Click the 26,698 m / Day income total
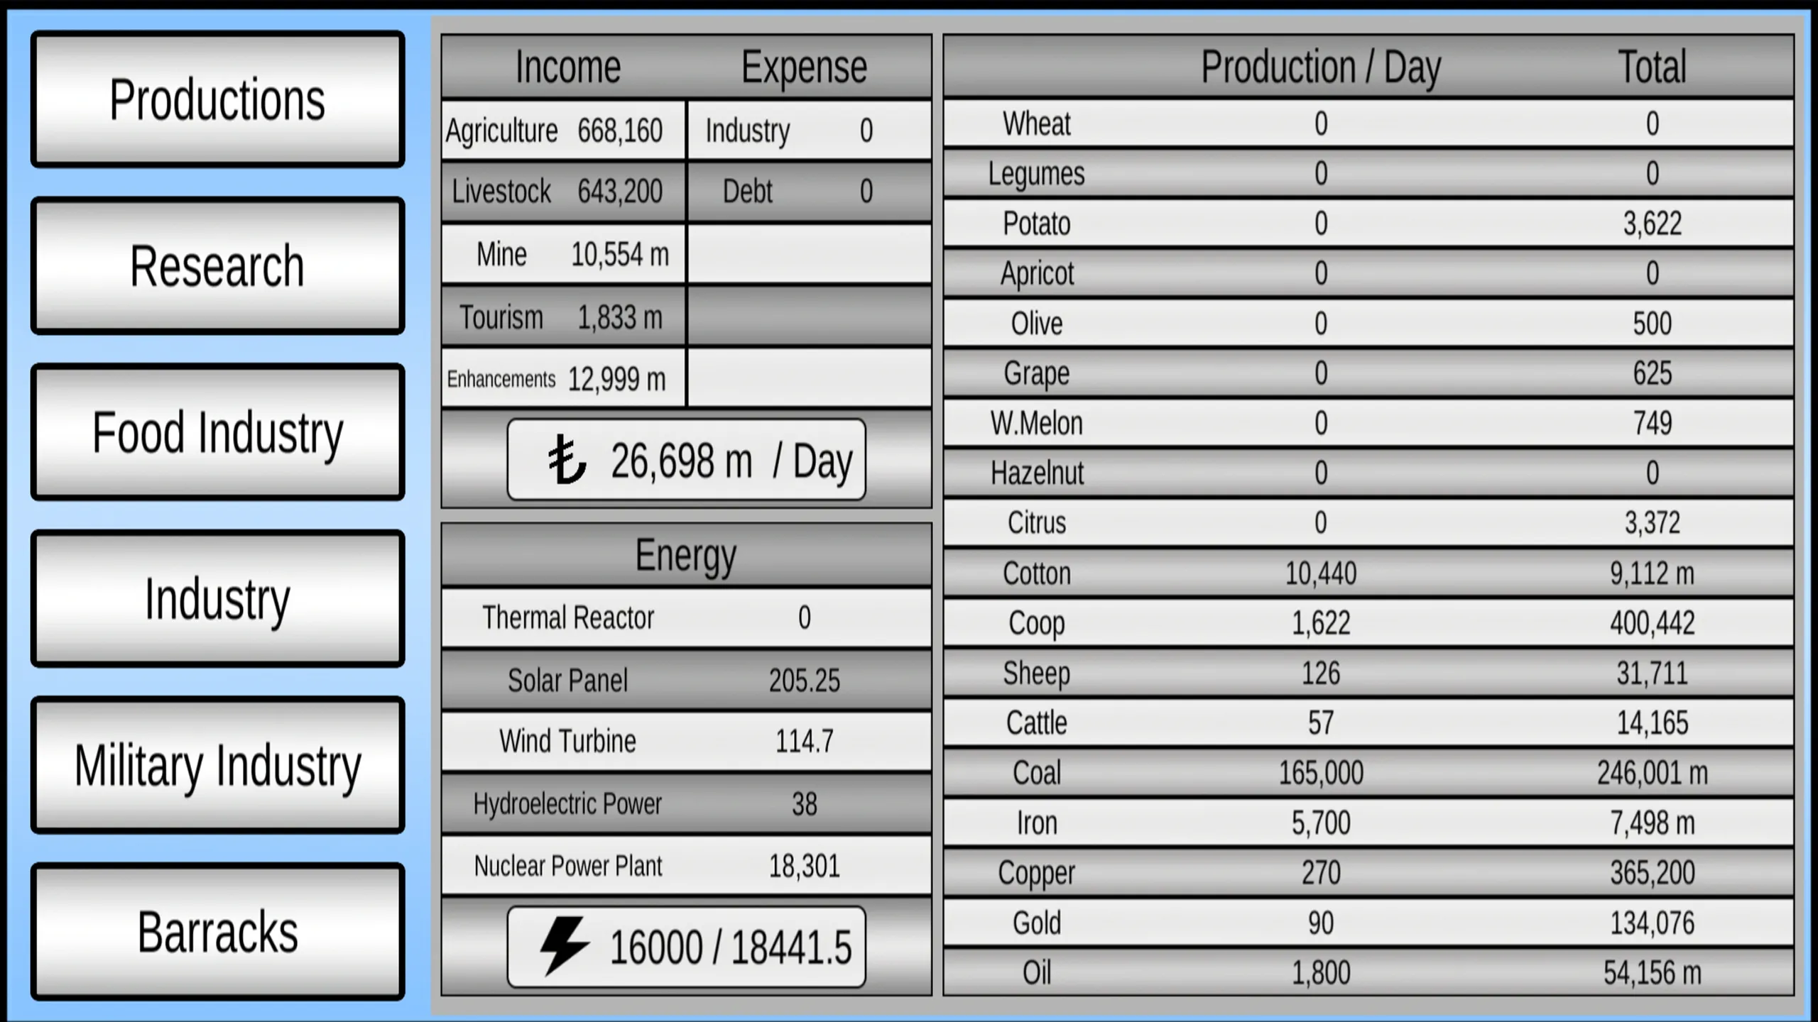Screen dimensions: 1818x1022 686,460
